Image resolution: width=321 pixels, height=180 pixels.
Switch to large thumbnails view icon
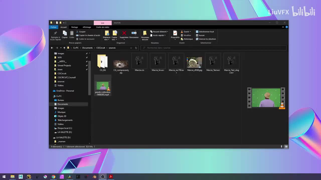point(286,146)
